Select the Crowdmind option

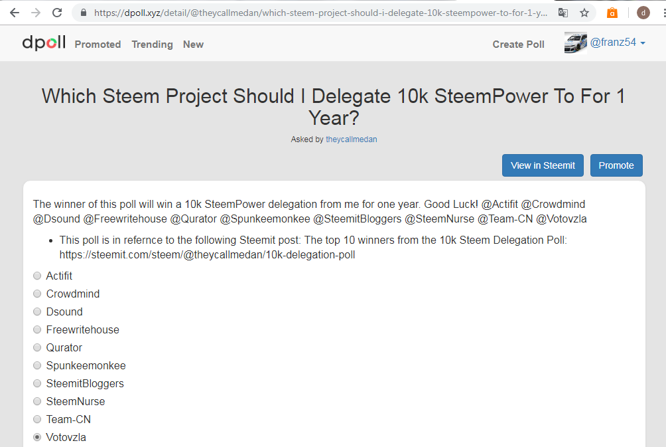click(x=37, y=294)
